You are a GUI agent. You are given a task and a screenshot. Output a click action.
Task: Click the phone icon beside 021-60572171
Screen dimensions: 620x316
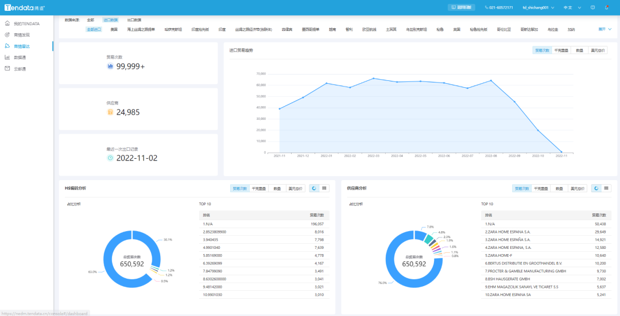point(486,7)
